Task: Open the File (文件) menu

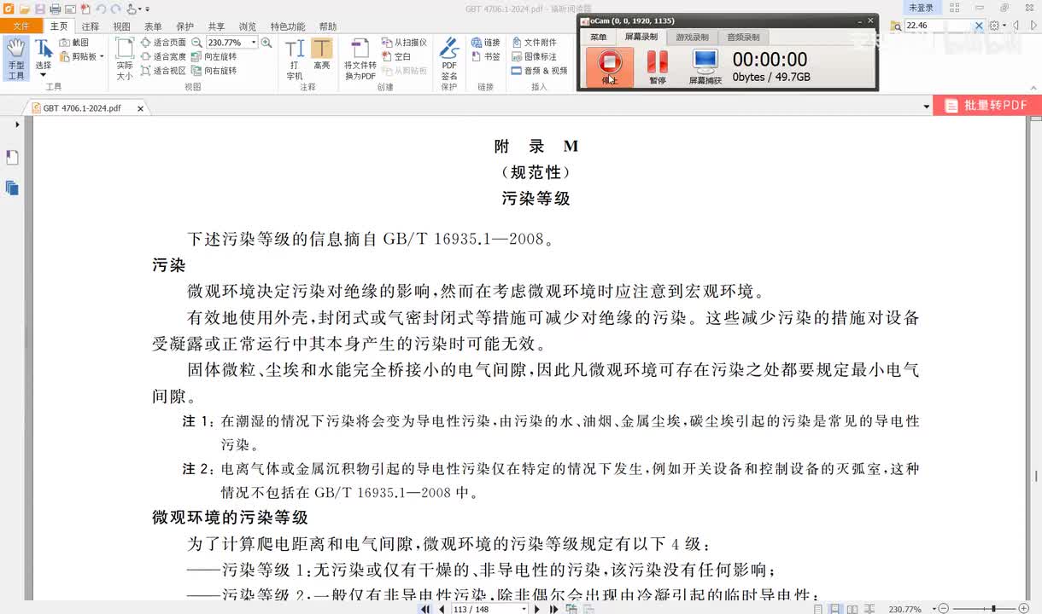Action: pyautogui.click(x=20, y=26)
